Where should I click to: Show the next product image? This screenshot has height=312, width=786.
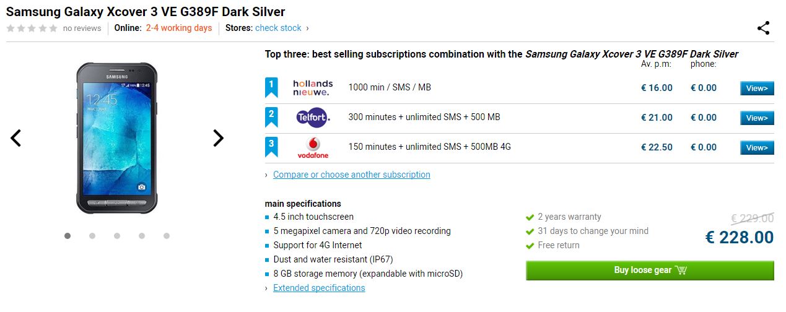(218, 138)
